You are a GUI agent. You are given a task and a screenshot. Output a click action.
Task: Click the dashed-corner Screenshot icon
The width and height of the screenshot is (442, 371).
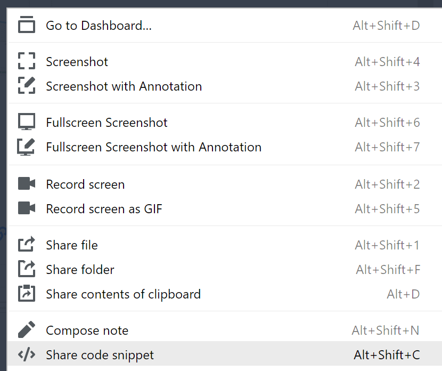click(x=27, y=61)
